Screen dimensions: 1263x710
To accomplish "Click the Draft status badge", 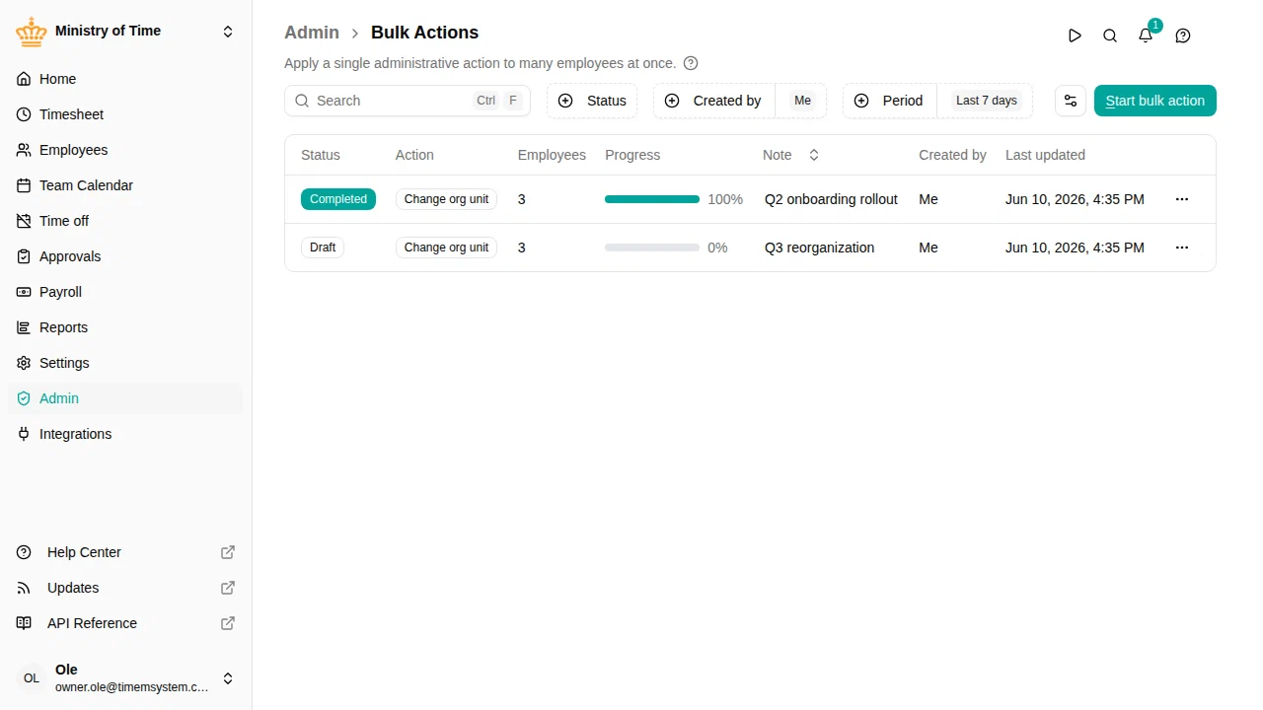I will [323, 248].
